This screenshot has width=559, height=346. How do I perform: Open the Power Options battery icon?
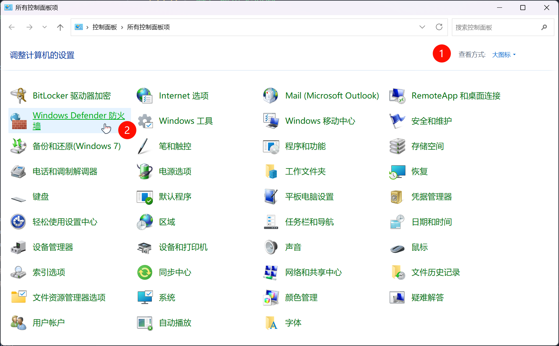click(x=145, y=171)
